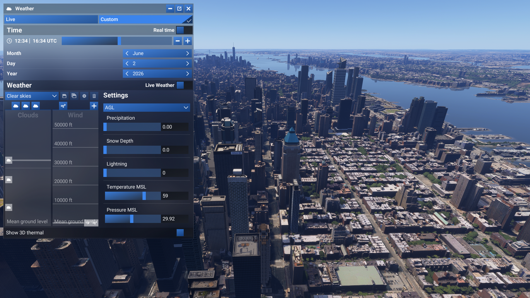Pop out the Weather panel window
The width and height of the screenshot is (530, 298).
[x=179, y=9]
